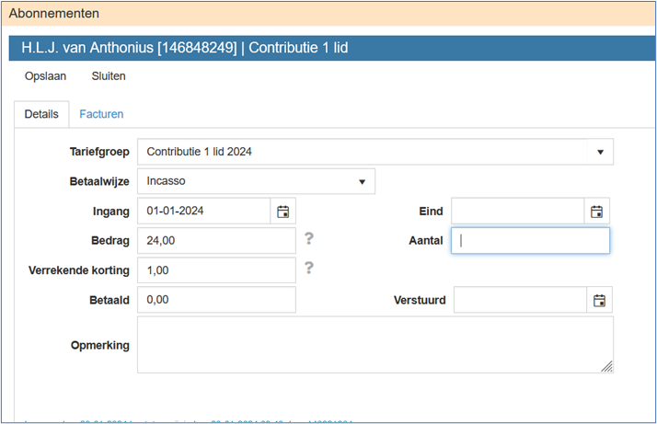Edit the Betaald field 0,00

click(216, 300)
